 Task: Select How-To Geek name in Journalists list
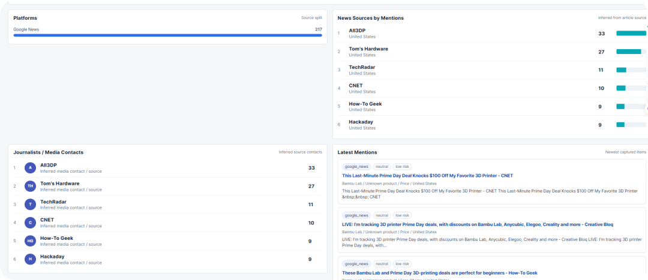pyautogui.click(x=56, y=238)
